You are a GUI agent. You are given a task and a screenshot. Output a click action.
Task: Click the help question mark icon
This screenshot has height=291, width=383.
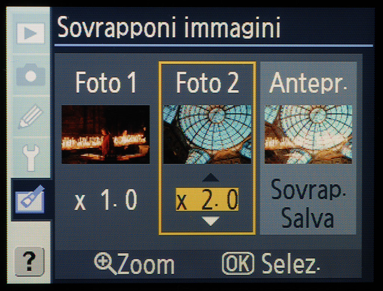click(x=30, y=262)
